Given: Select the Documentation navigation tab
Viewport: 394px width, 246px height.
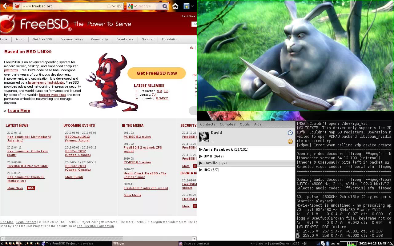Looking at the screenshot, I should [x=71, y=39].
